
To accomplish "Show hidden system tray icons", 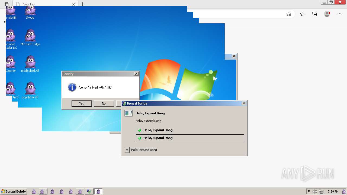I will [x=309, y=191].
